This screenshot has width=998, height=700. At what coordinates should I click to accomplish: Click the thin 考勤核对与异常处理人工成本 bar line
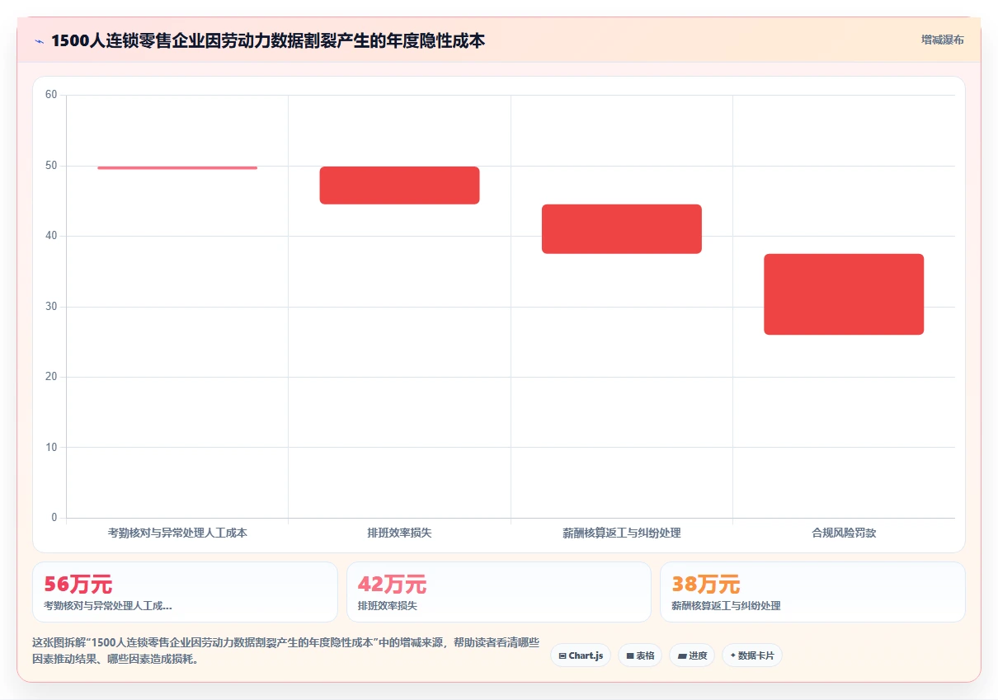click(x=177, y=168)
